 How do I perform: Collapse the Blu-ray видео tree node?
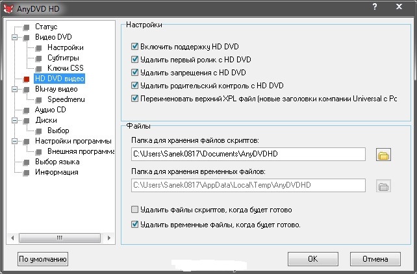[x=15, y=90]
